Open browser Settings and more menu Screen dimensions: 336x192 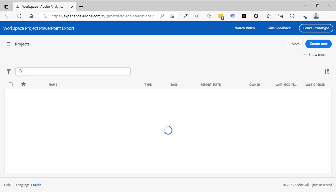pos(329,16)
